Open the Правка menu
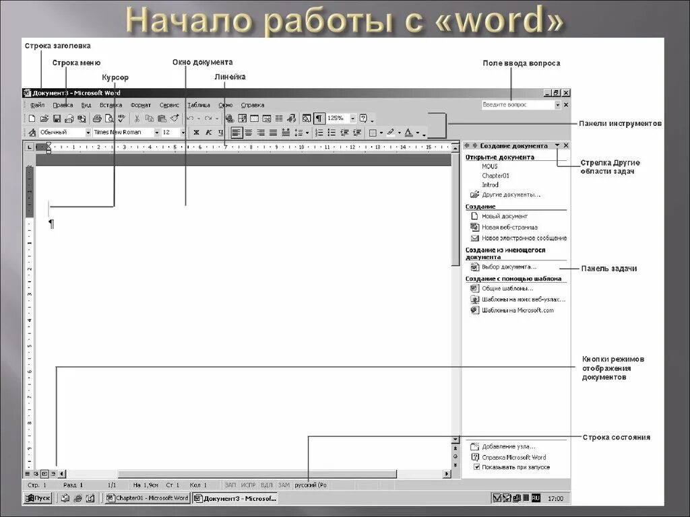This screenshot has width=690, height=517. 63,105
